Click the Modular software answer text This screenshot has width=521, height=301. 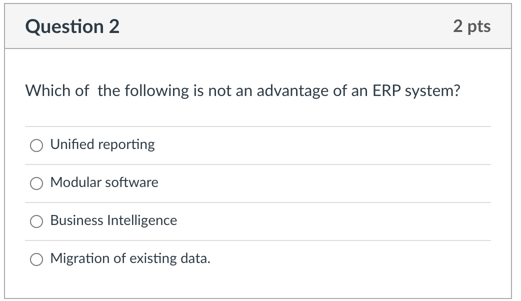(x=104, y=183)
